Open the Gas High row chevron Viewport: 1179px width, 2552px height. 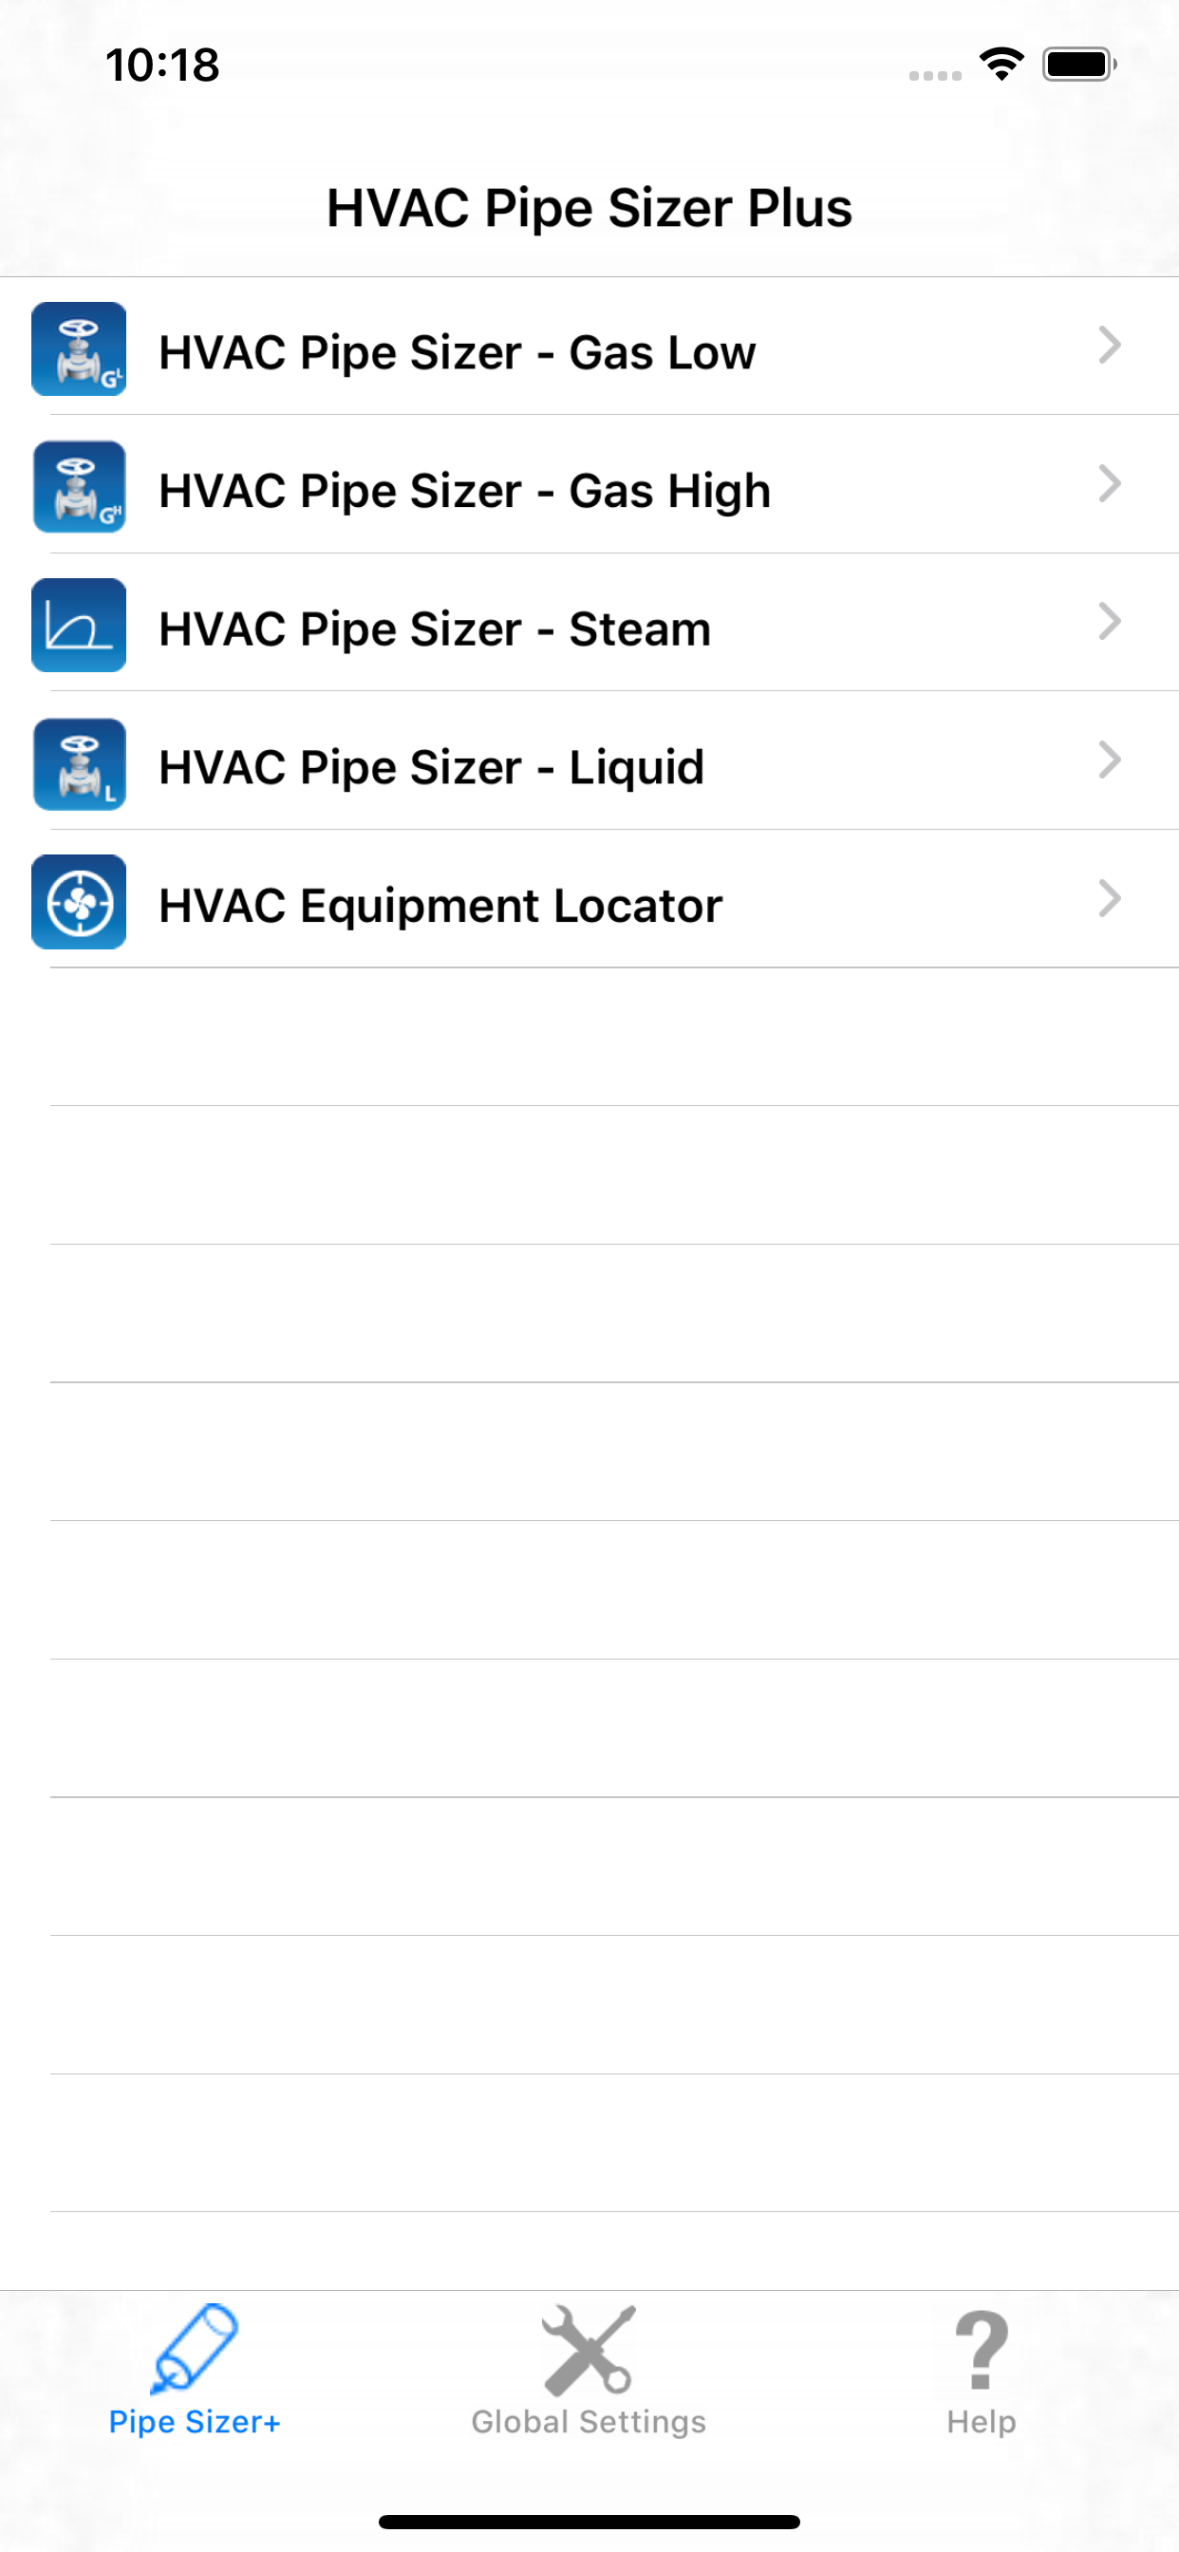tap(1110, 483)
